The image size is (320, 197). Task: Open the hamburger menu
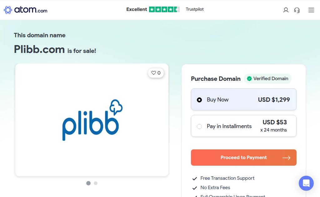pos(311,10)
